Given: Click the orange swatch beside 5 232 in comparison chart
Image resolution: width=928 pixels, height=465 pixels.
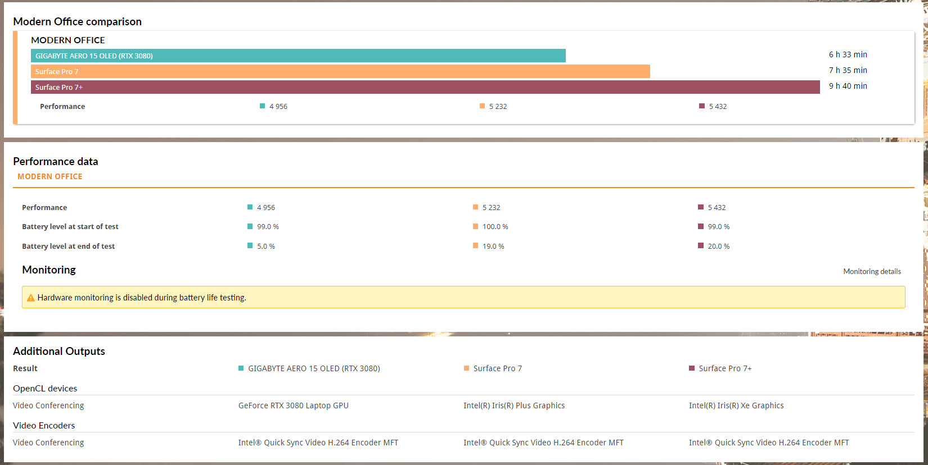Looking at the screenshot, I should point(482,106).
